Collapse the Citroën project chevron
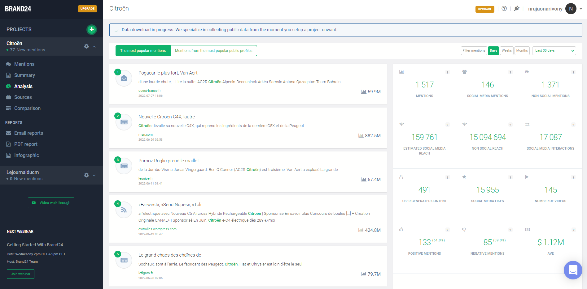 (x=94, y=47)
